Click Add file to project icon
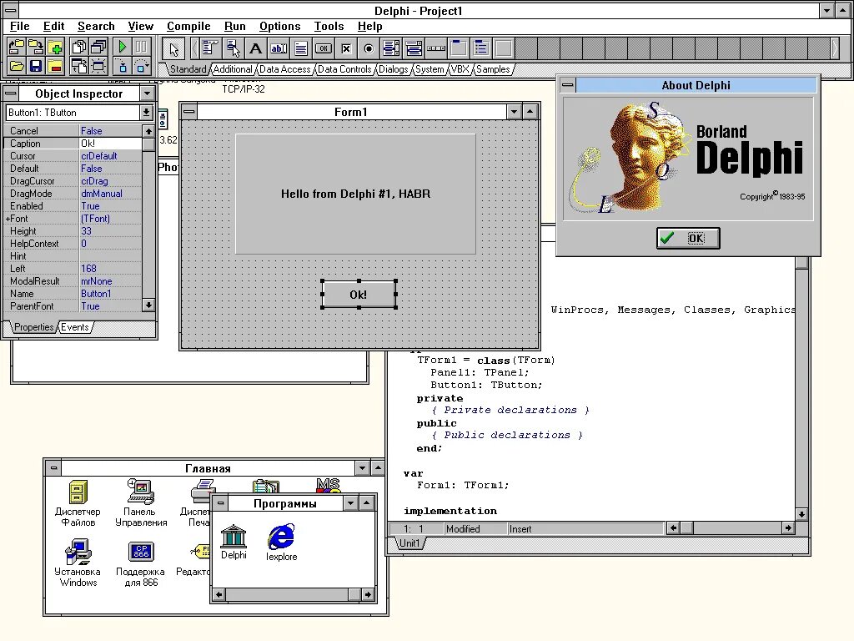854x641 pixels. pyautogui.click(x=55, y=48)
